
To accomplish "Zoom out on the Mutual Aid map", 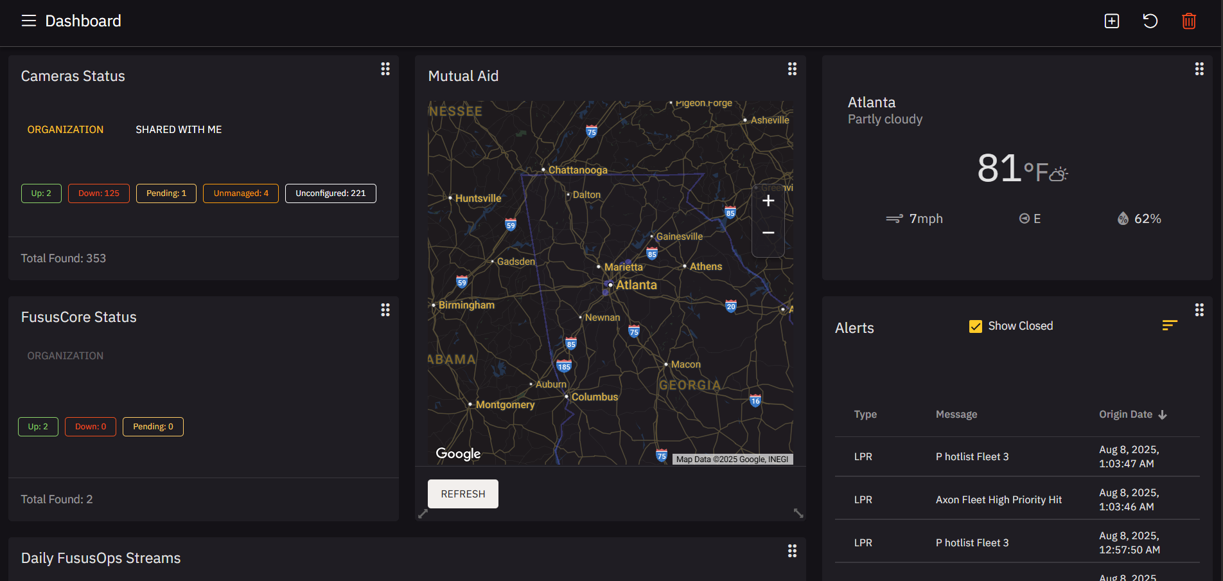I will pyautogui.click(x=768, y=233).
